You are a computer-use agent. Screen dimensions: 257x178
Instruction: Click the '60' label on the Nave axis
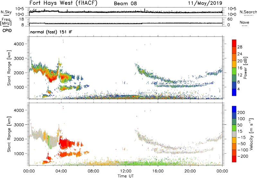pos(230,19)
